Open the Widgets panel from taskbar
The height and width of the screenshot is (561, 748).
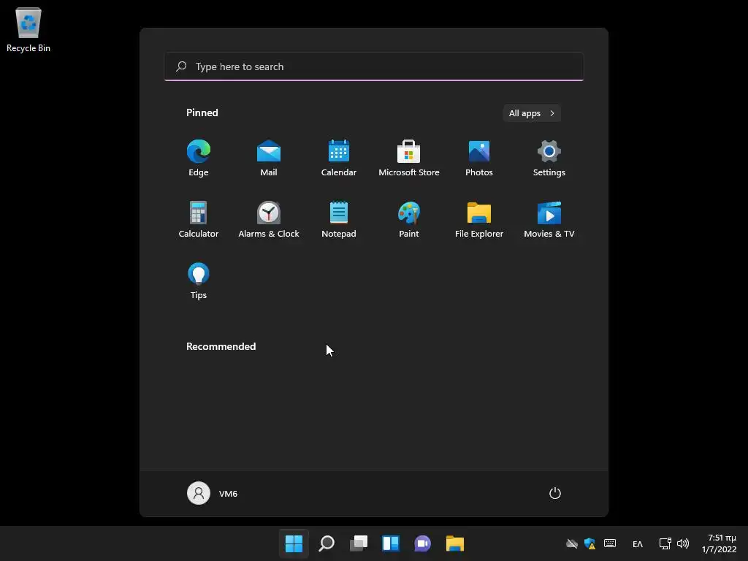(391, 543)
